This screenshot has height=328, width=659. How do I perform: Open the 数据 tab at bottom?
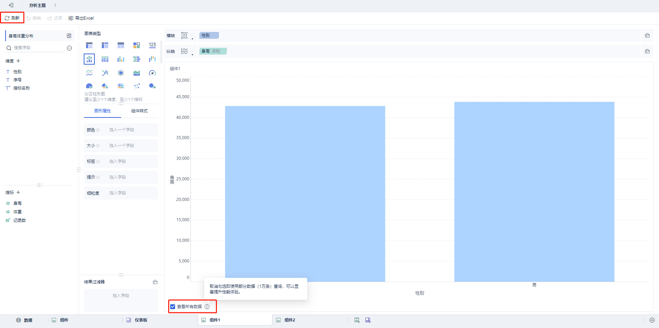24,320
